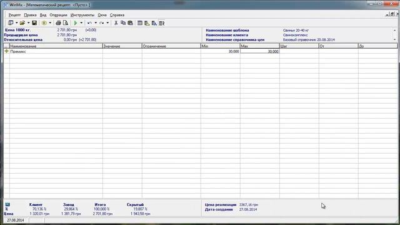Click the Min cell 30,000 for Премикс
The height and width of the screenshot is (225, 400).
221,51
